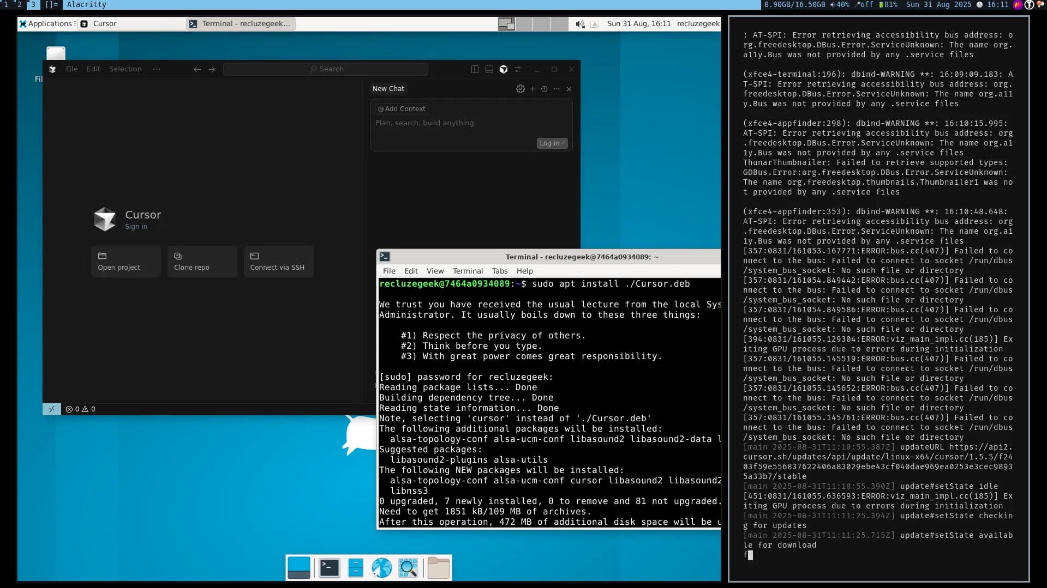Open the more actions ellipsis in chat panel

pyautogui.click(x=557, y=89)
